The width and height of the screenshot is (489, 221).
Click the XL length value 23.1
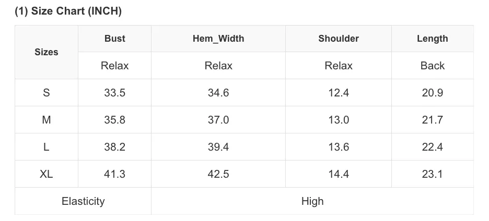click(432, 174)
